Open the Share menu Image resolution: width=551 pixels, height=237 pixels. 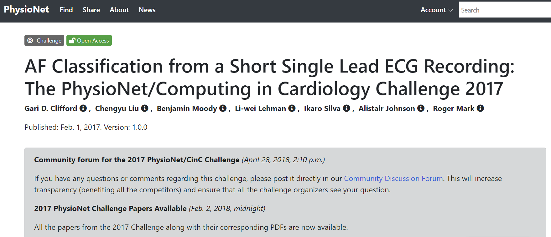click(91, 10)
